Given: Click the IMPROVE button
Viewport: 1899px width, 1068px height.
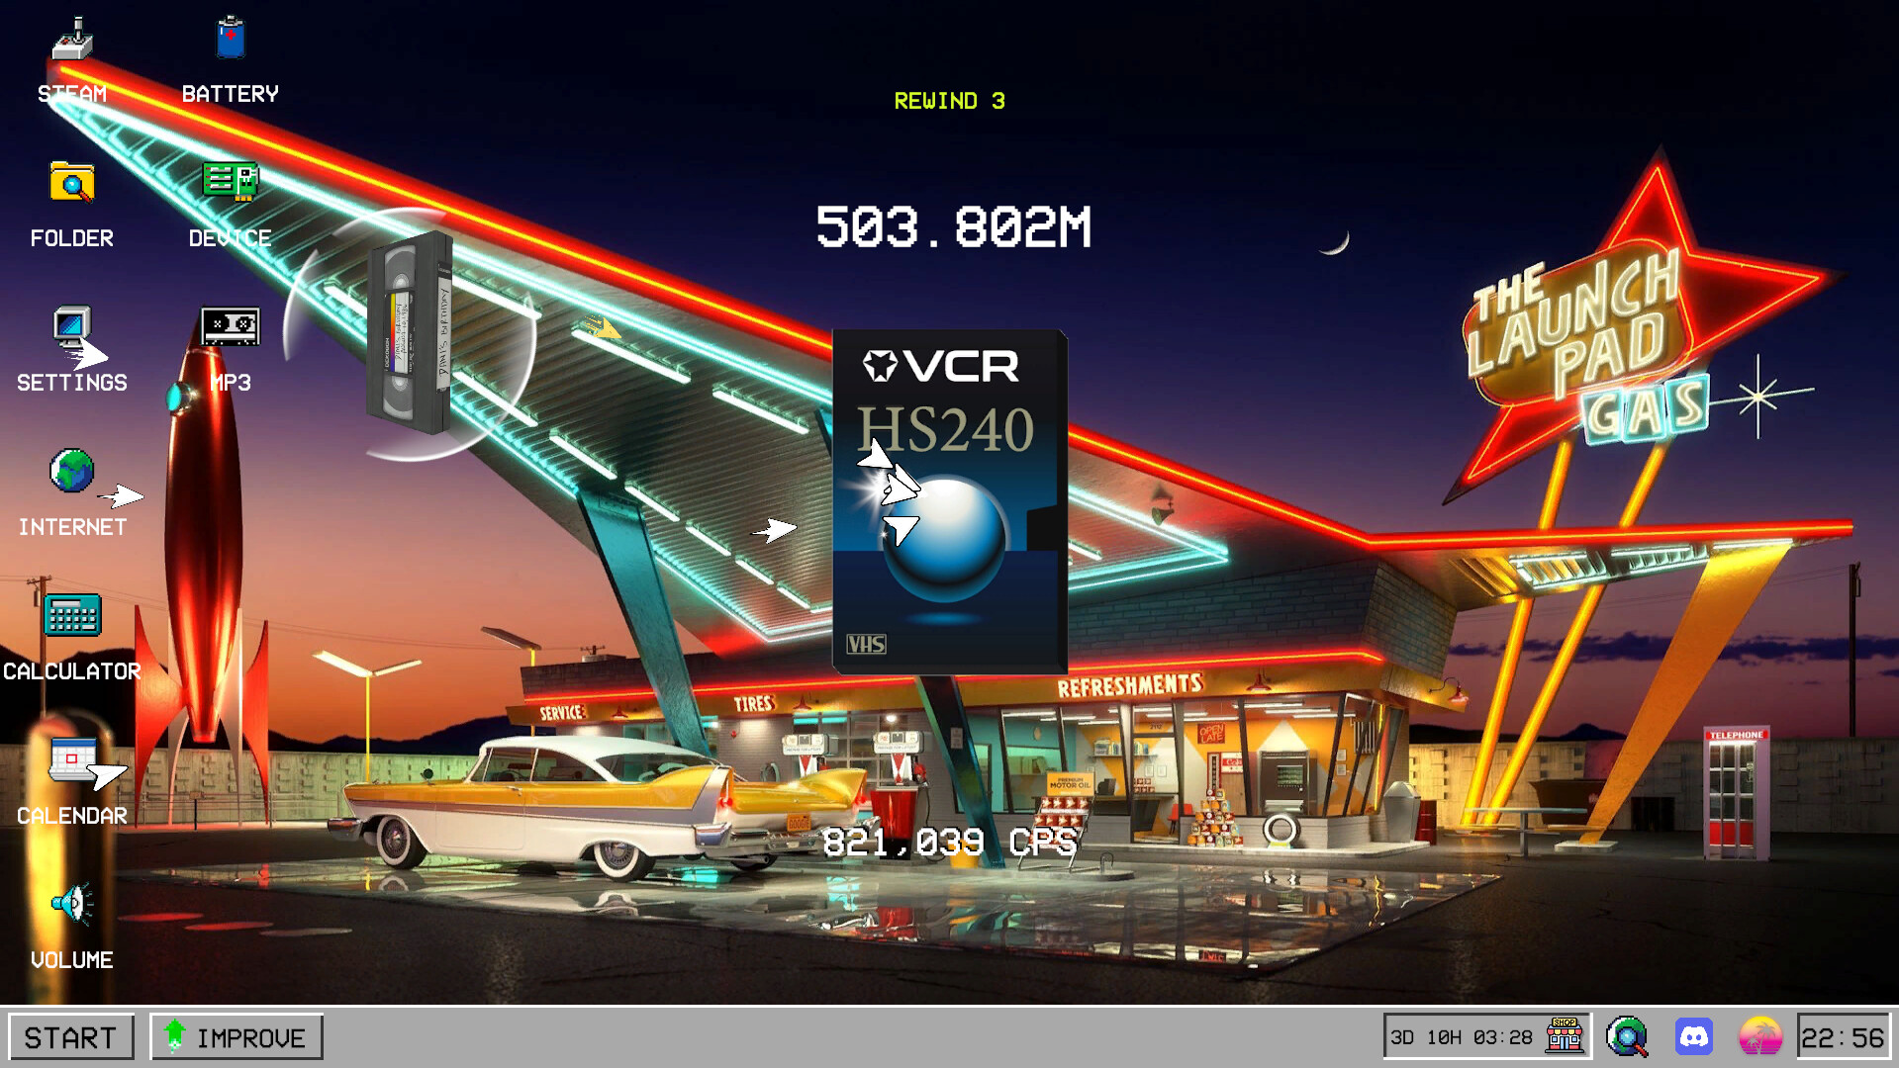Looking at the screenshot, I should (x=237, y=1036).
